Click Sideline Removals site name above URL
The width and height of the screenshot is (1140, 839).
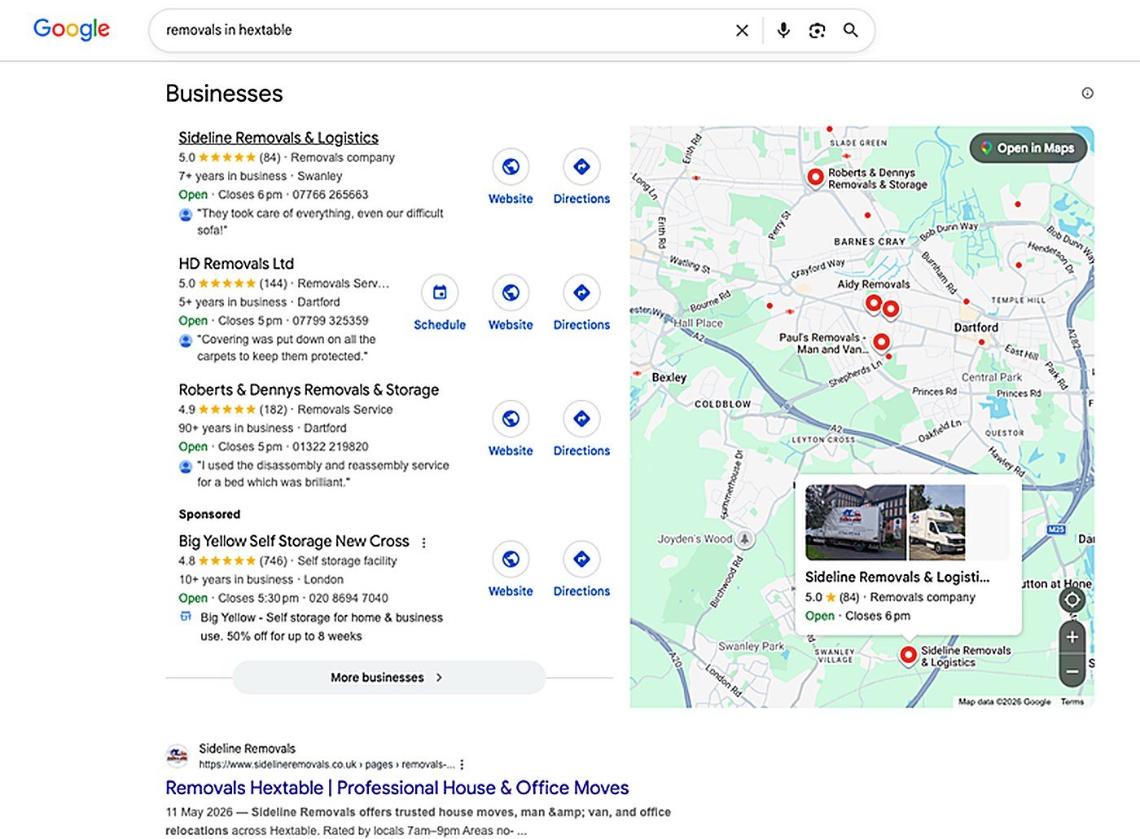(x=247, y=749)
